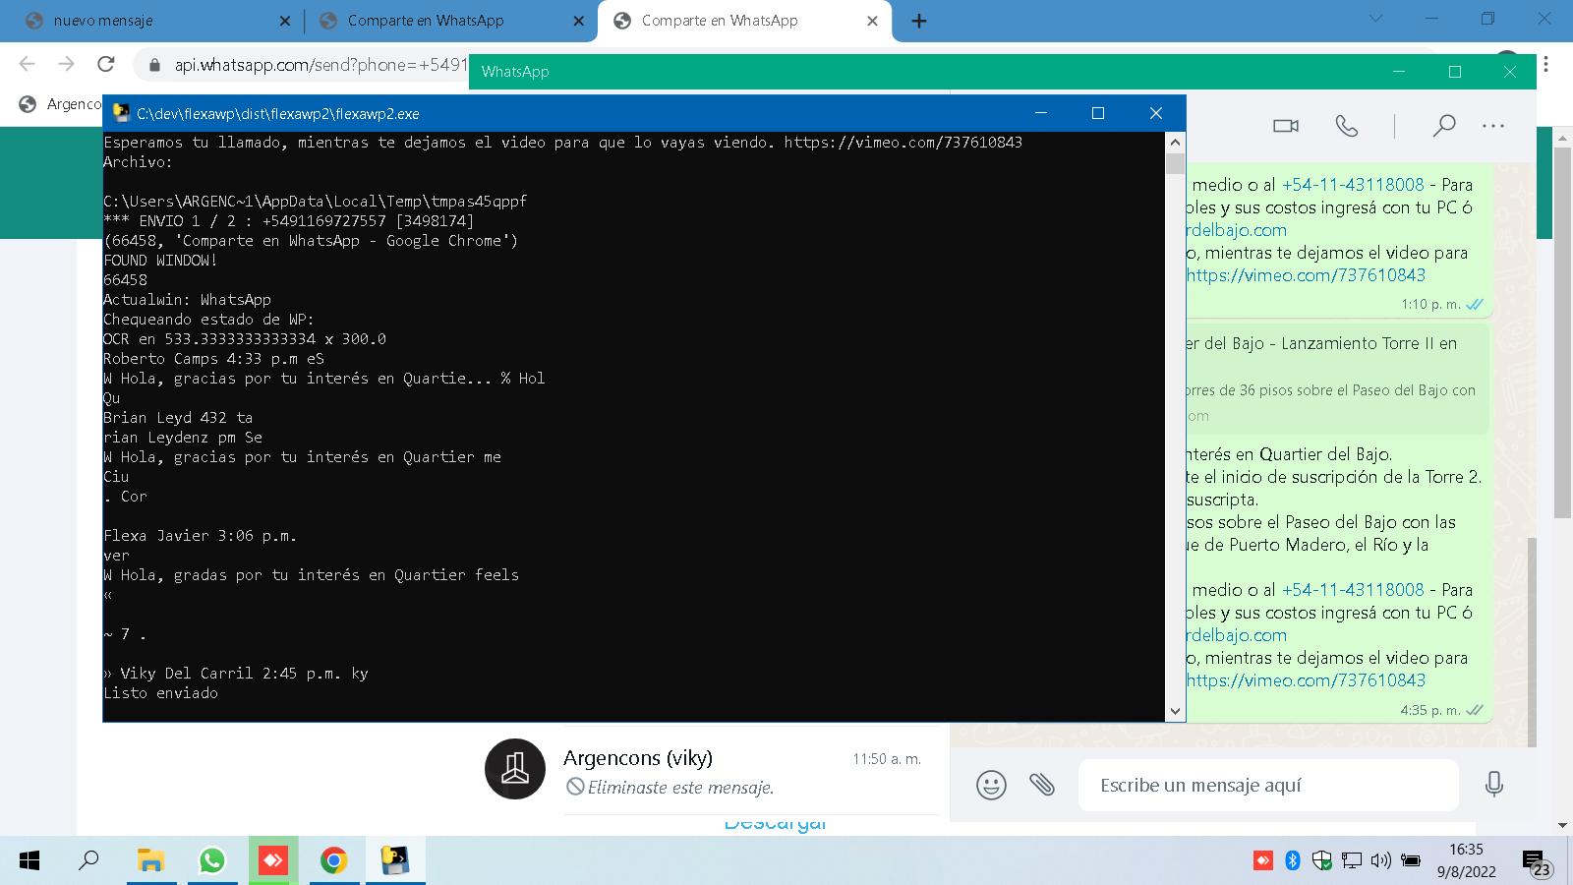Viewport: 1573px width, 885px height.
Task: Click the message input field
Action: click(x=1268, y=785)
